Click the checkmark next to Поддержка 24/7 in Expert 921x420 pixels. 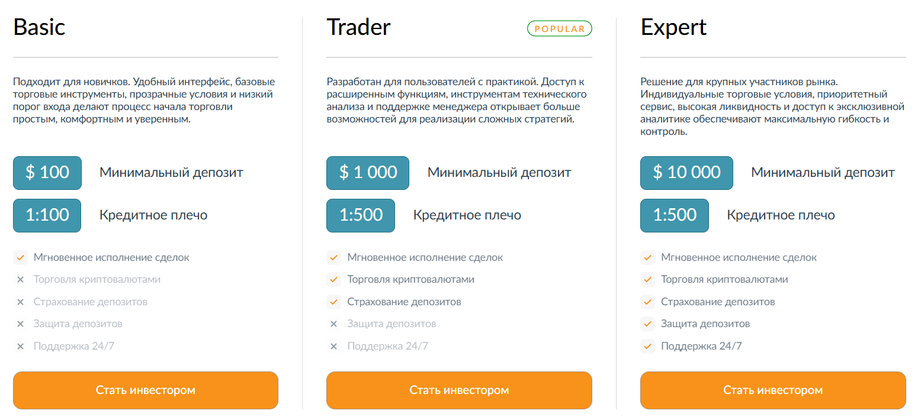(647, 345)
